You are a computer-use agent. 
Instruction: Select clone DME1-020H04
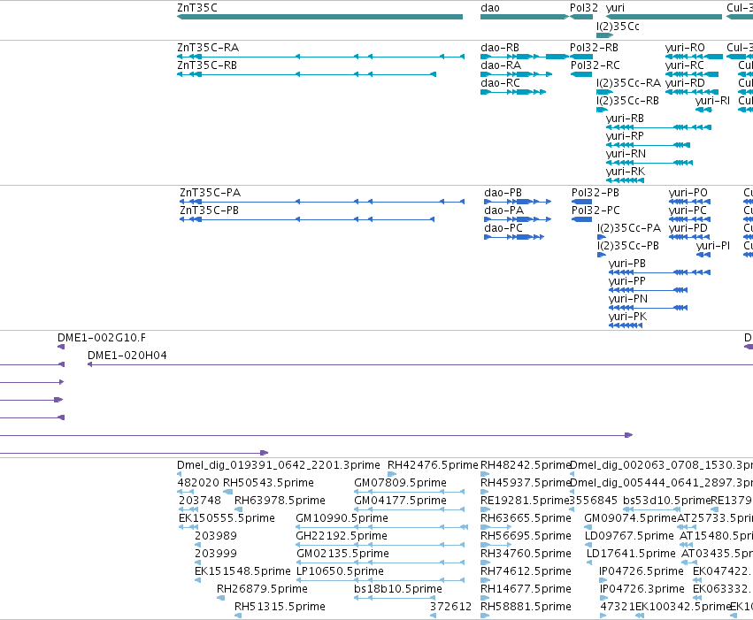pos(420,365)
